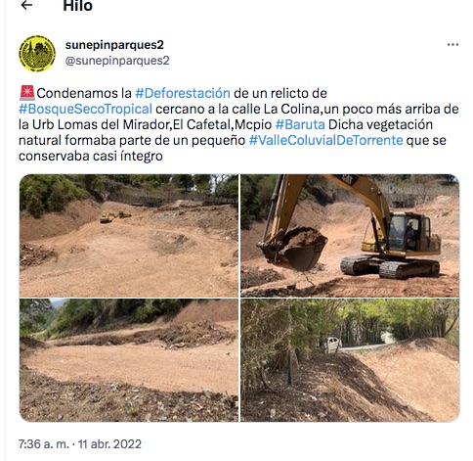Go back using the left arrow

(x=26, y=5)
